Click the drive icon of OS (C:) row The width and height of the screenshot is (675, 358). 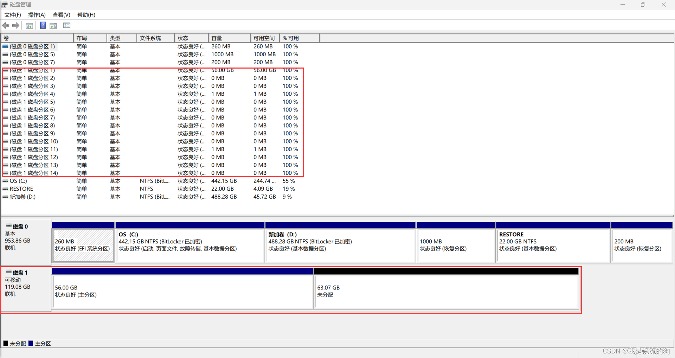click(x=5, y=181)
